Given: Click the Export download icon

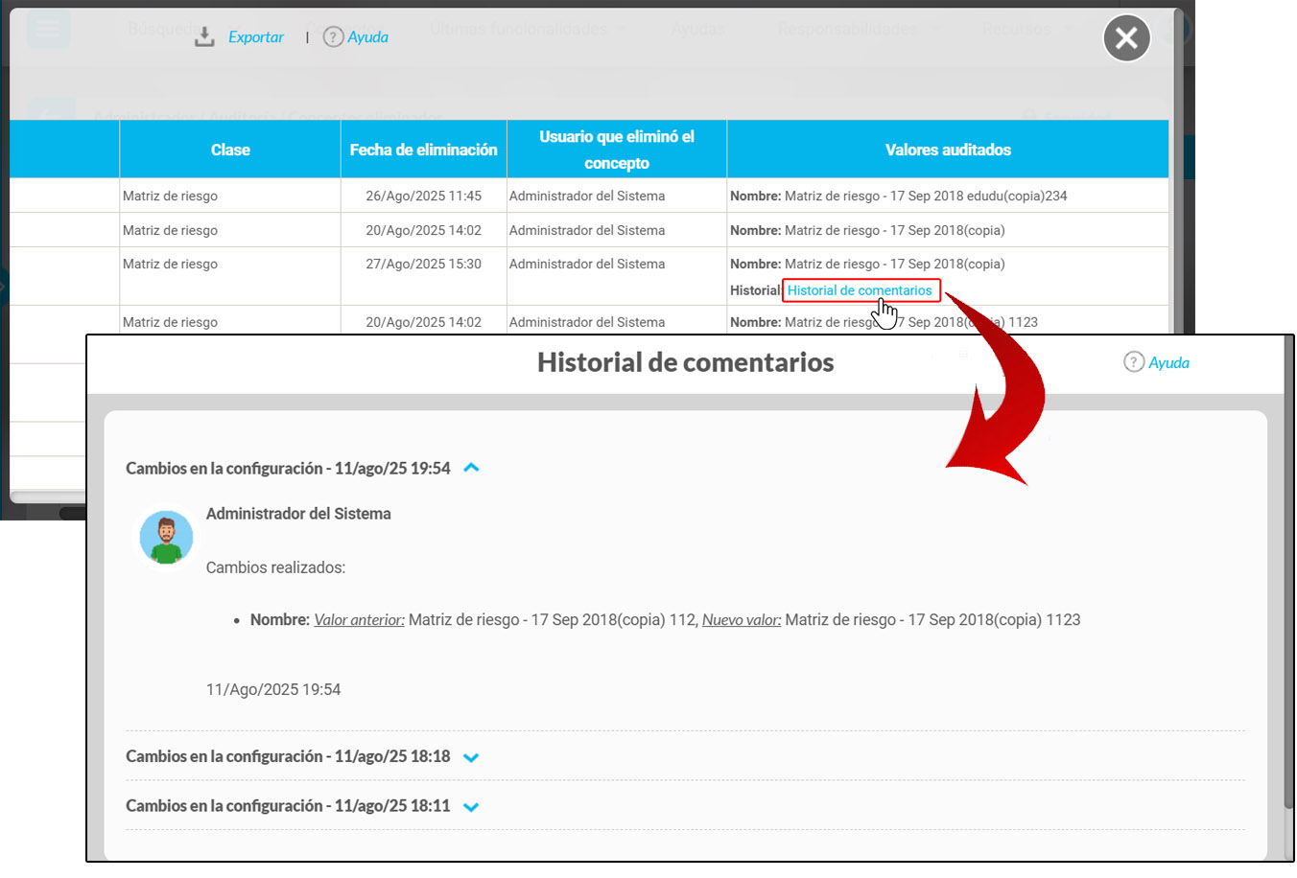Looking at the screenshot, I should pyautogui.click(x=204, y=37).
